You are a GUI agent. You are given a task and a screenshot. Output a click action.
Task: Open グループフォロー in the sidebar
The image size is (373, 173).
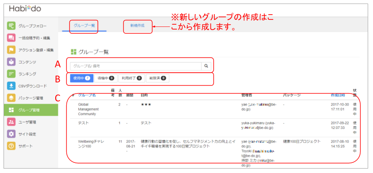tap(31, 26)
